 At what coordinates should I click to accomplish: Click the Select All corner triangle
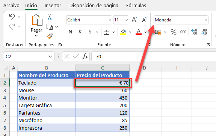tap(6, 68)
